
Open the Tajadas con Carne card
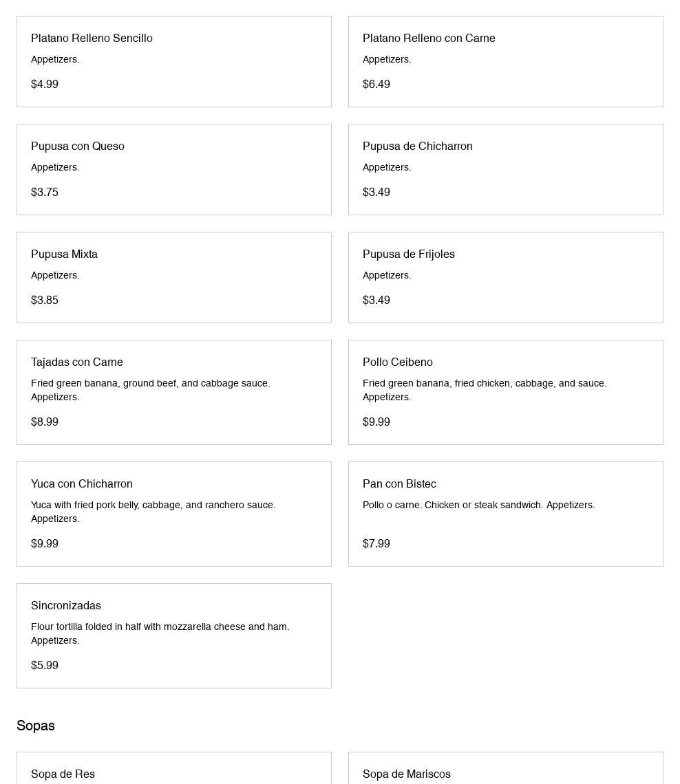pos(174,392)
